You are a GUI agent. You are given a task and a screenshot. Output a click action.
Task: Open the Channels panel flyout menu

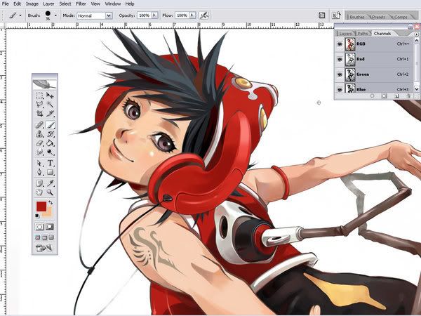416,34
